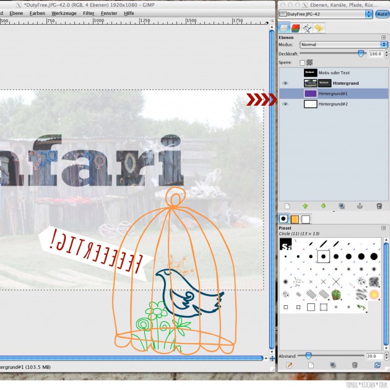390x390 pixels.
Task: Switch to the Channels tab icon
Action: pyautogui.click(x=295, y=28)
